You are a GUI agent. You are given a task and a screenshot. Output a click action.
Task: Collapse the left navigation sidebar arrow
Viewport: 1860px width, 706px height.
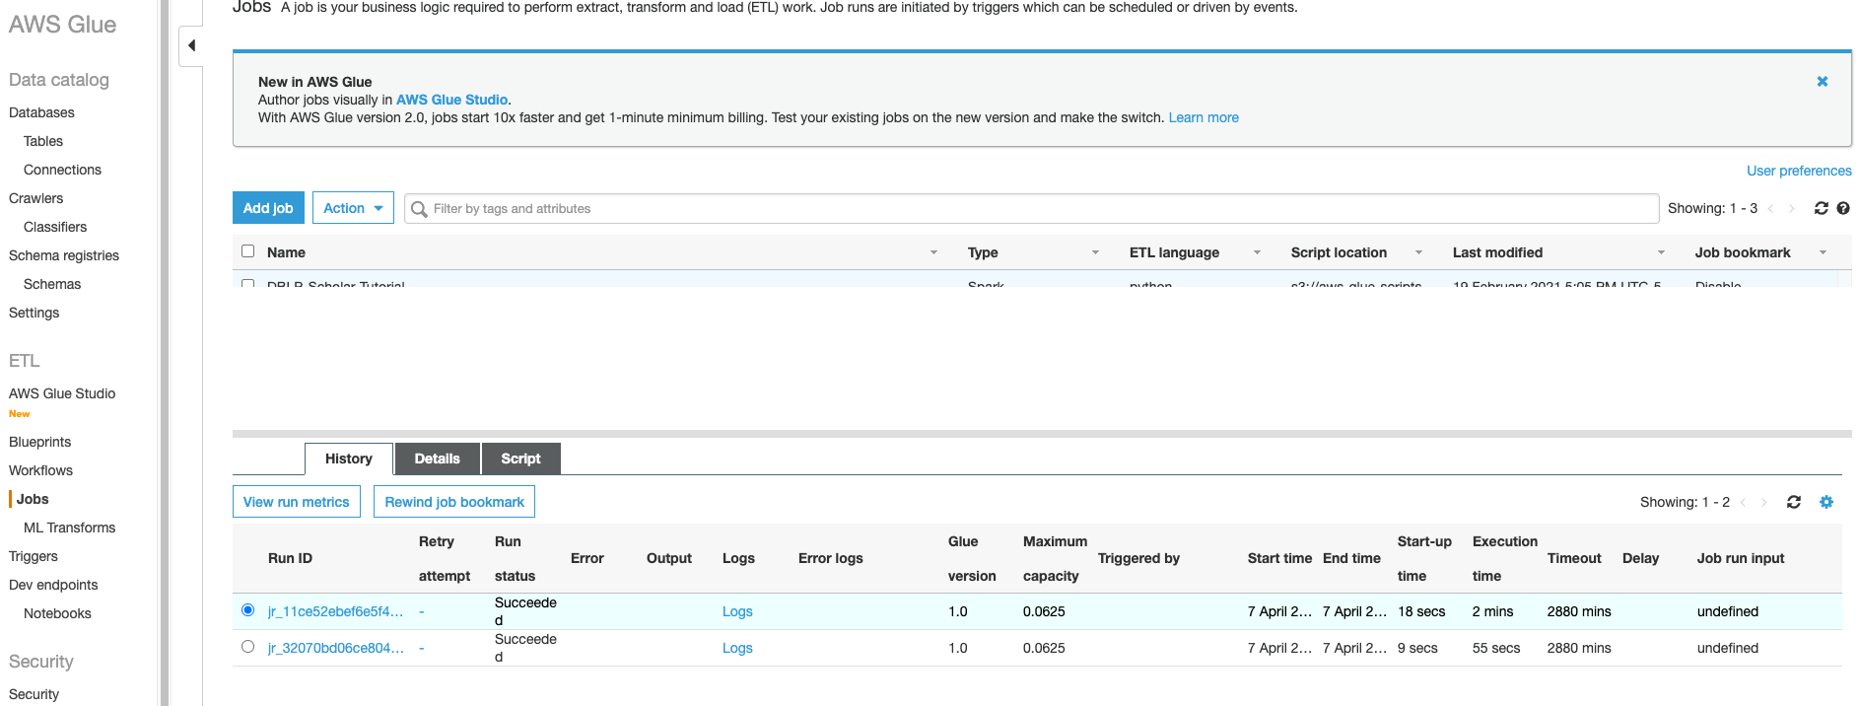coord(191,45)
